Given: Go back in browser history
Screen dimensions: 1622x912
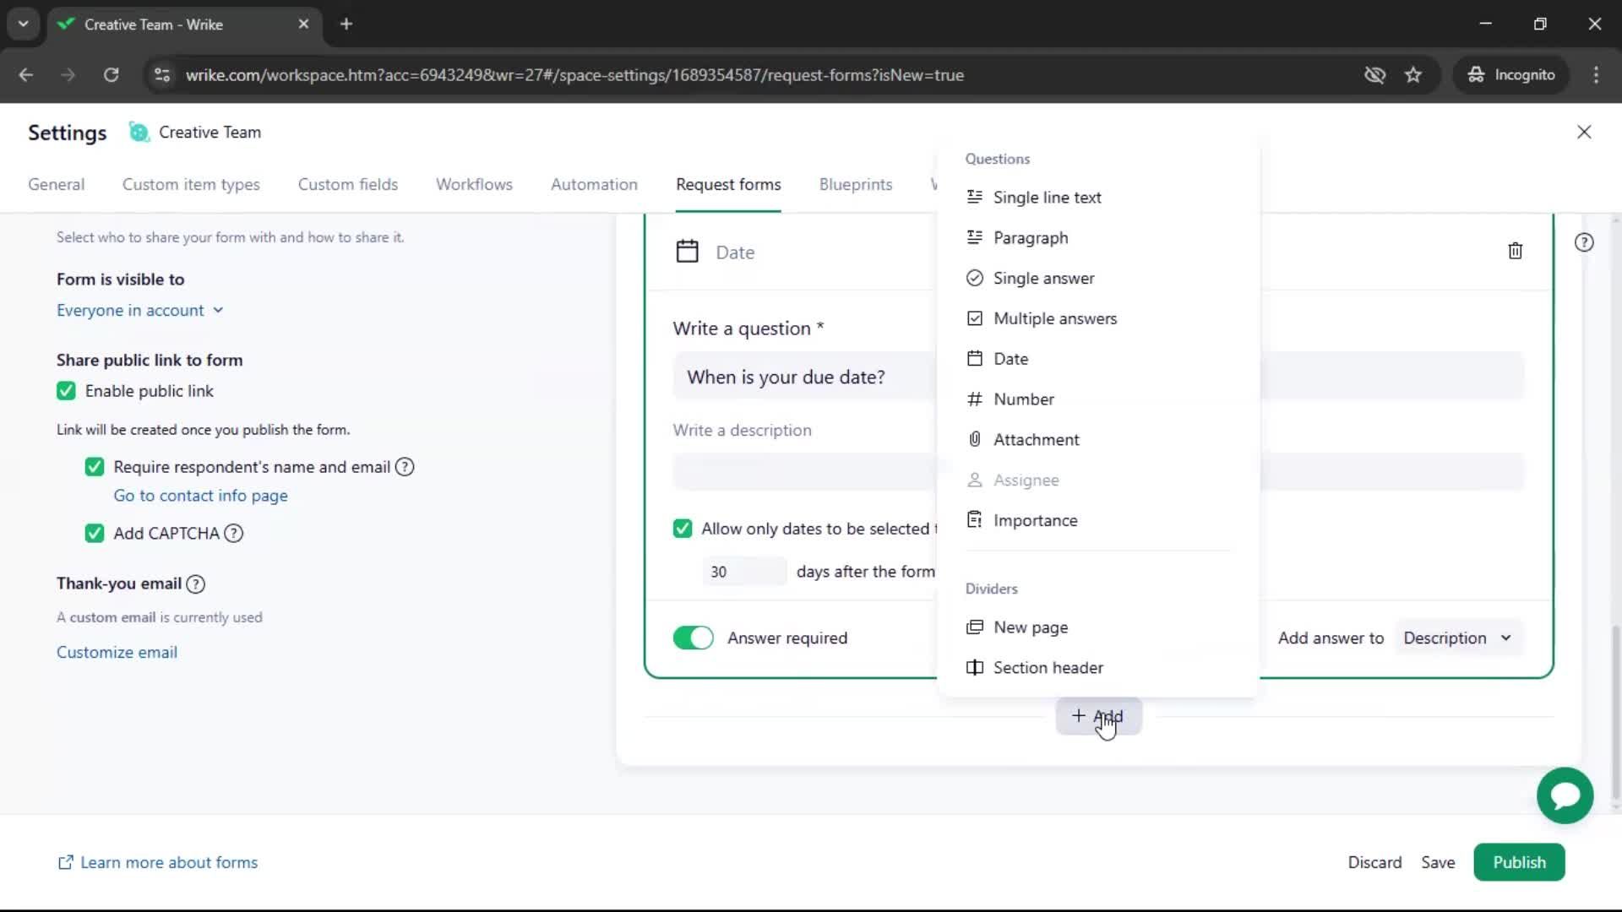Looking at the screenshot, I should tap(26, 75).
